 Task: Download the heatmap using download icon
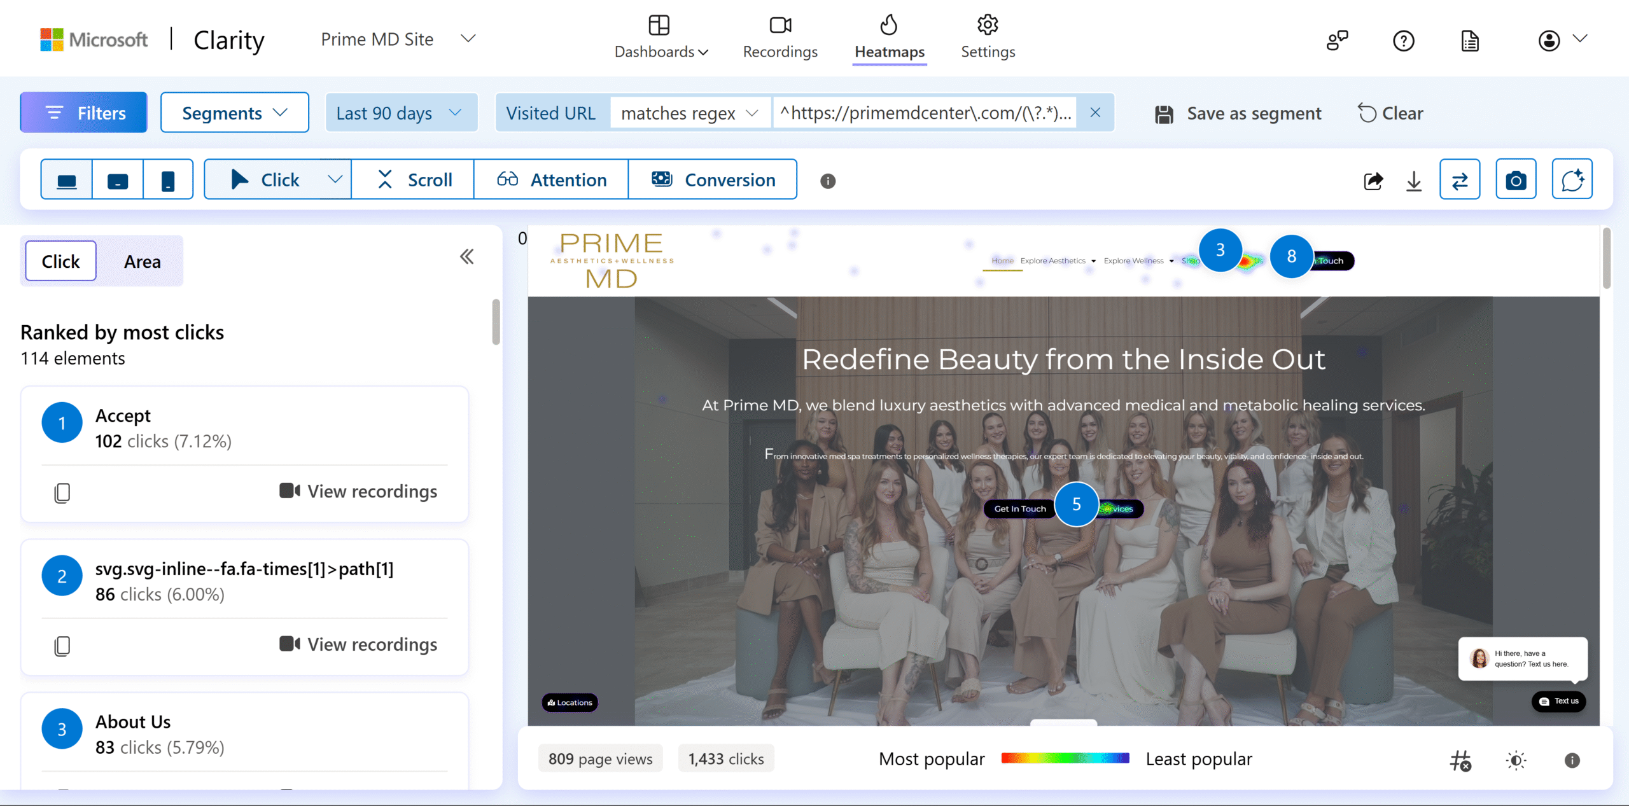(1414, 181)
